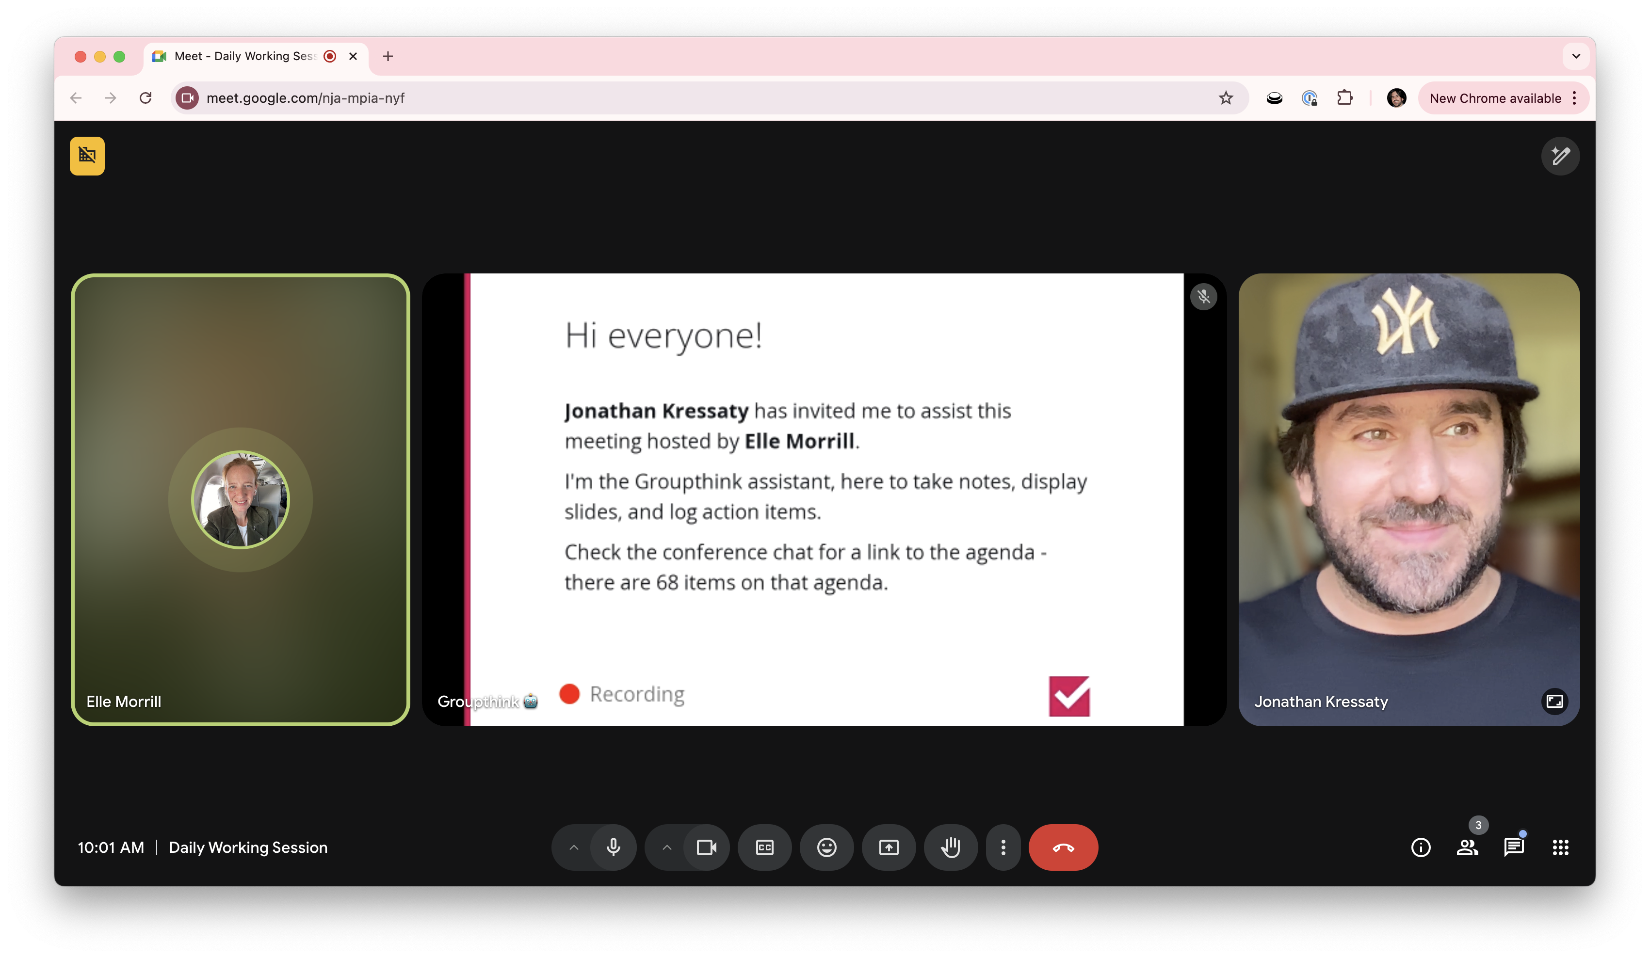This screenshot has width=1650, height=958.
Task: Open the meeting details info icon
Action: pyautogui.click(x=1420, y=847)
